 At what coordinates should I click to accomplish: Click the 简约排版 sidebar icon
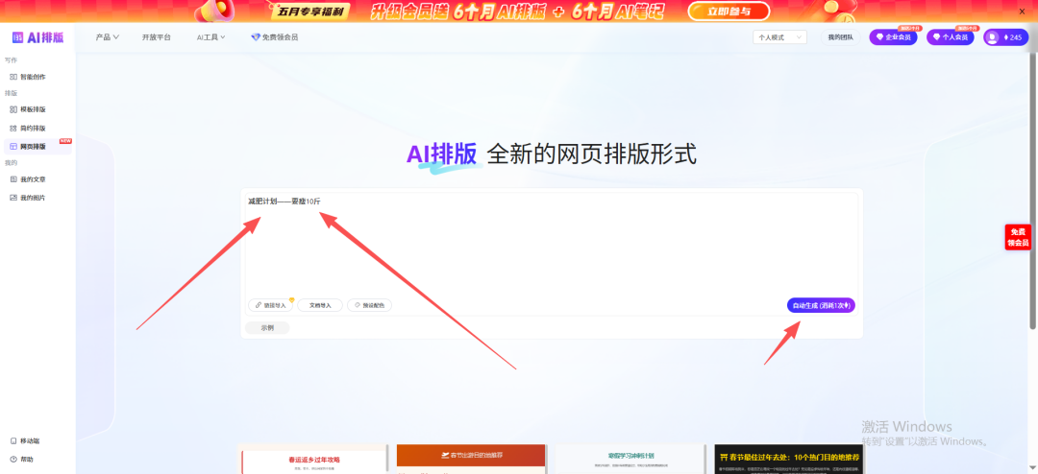13,128
